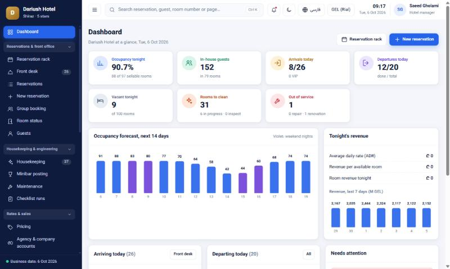Open Reservations list in sidebar

tap(39, 84)
